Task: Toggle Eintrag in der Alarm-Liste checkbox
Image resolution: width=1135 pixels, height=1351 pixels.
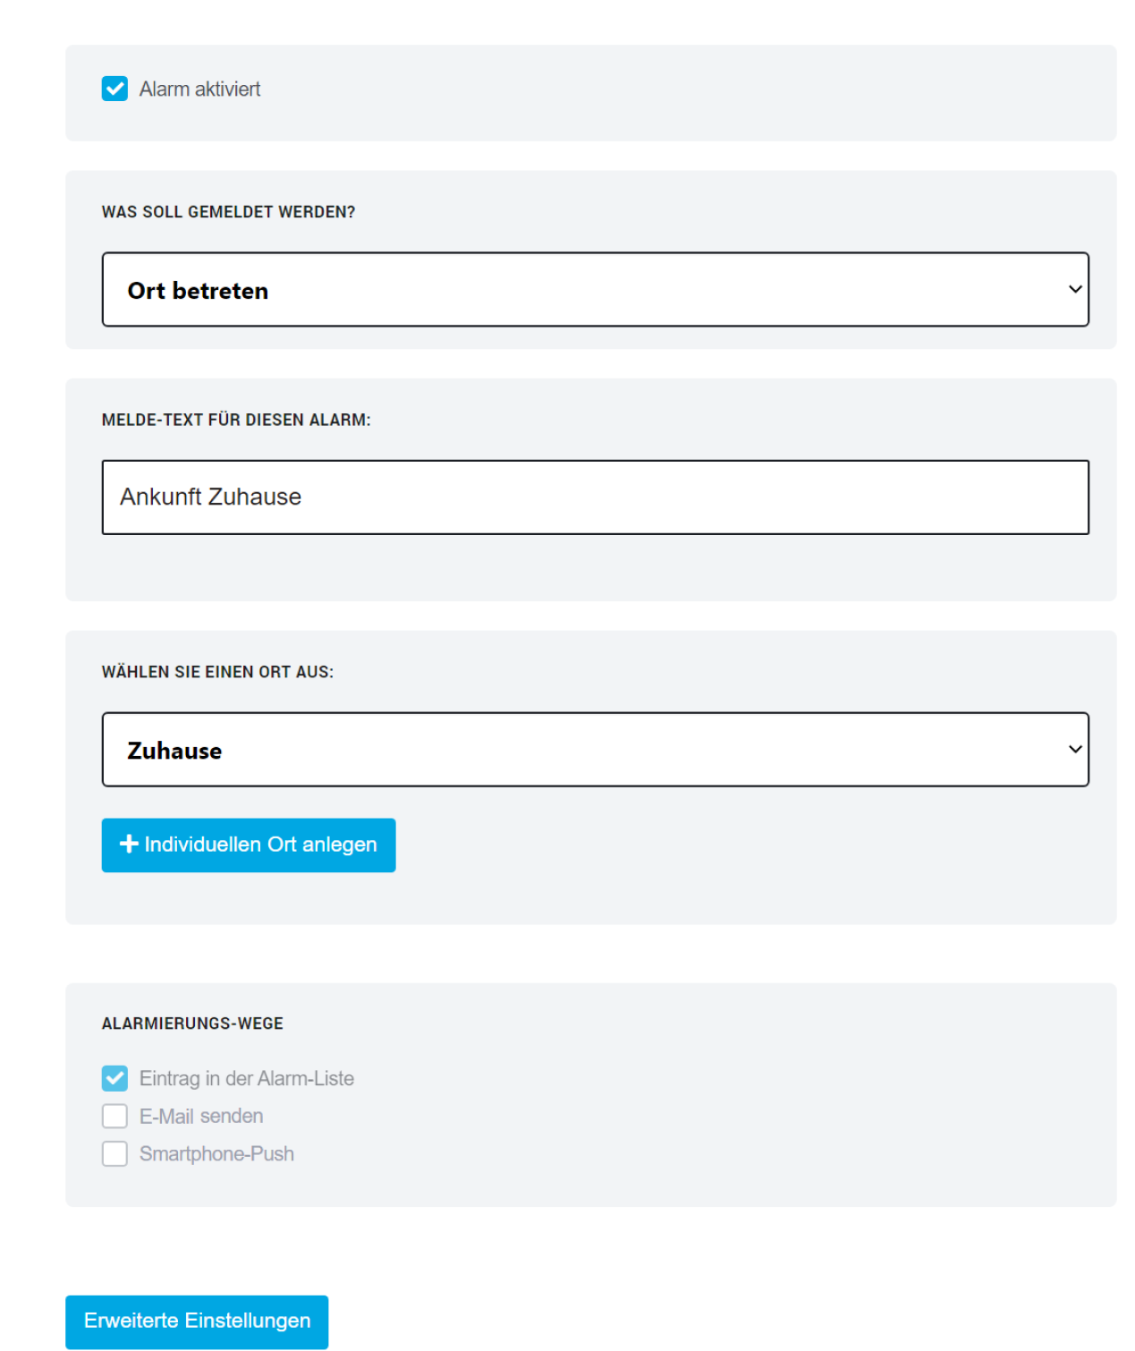Action: coord(114,1078)
